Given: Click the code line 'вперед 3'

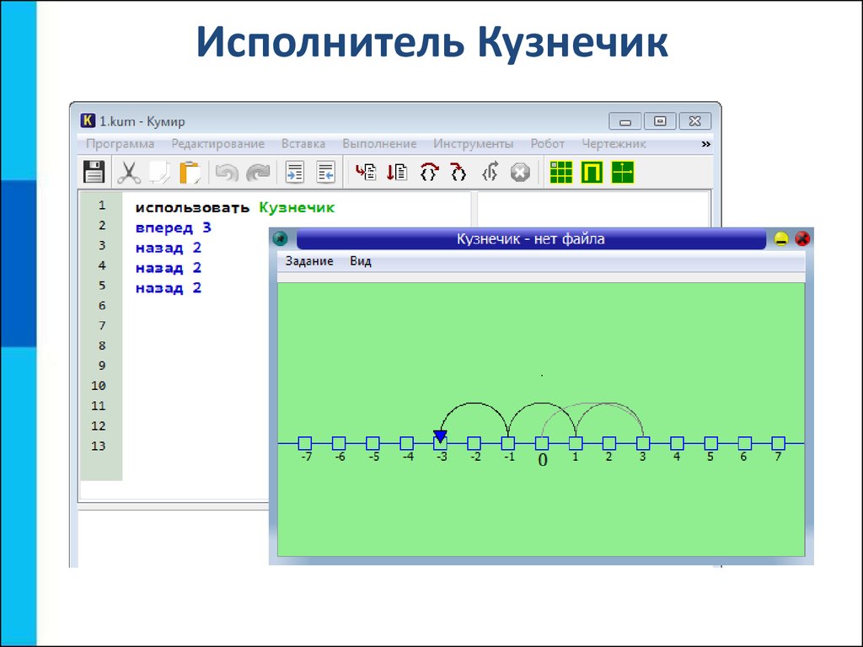Looking at the screenshot, I should tap(174, 227).
